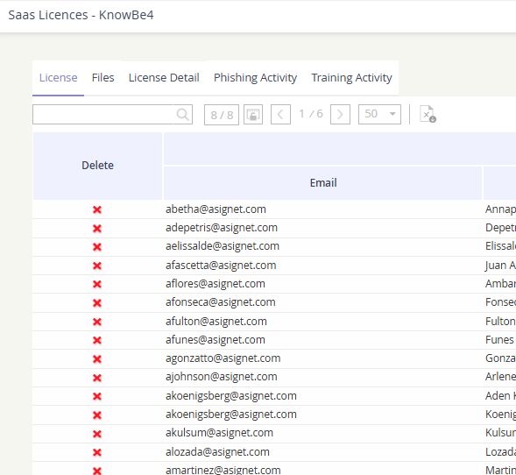Remove the ajohnson@asignet.com entry
516x475 pixels.
pyautogui.click(x=97, y=377)
